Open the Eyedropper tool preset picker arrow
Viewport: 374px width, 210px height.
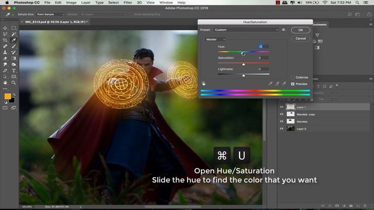coord(13,15)
